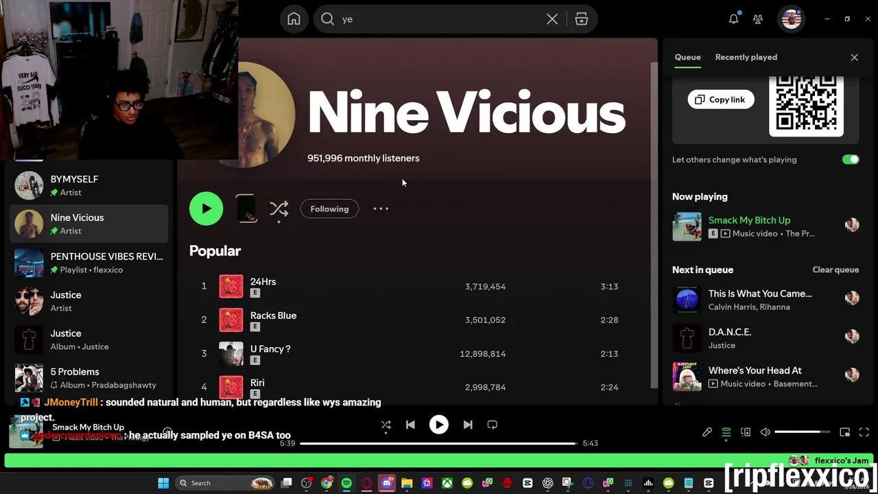Open lyrics microphone icon in player bar
878x494 pixels.
pos(707,432)
